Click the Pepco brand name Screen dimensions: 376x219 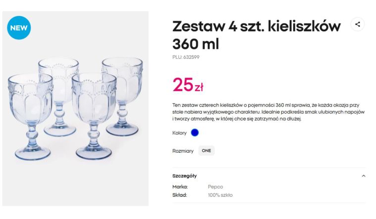click(x=215, y=187)
